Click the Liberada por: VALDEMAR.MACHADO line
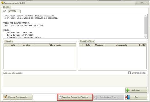This screenshot has height=102, width=150. [x=25, y=37]
